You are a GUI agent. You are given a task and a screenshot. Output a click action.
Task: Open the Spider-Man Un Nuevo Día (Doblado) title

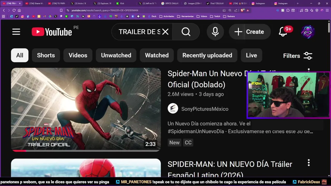point(207,79)
